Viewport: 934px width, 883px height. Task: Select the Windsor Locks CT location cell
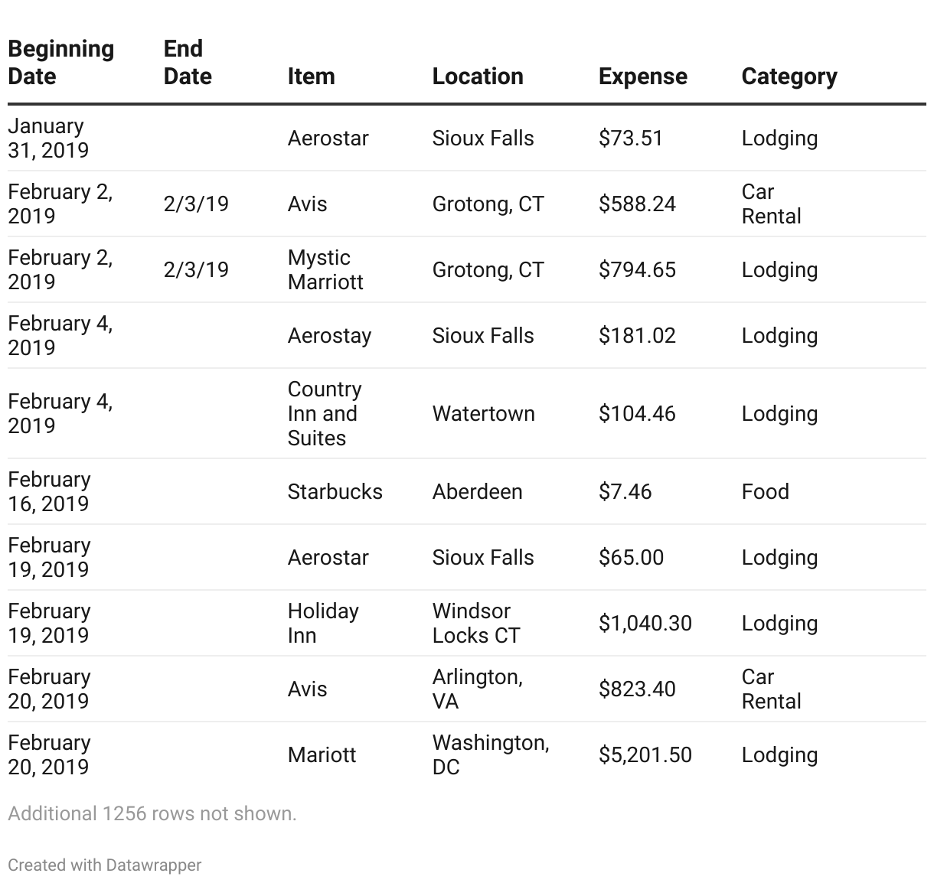pos(475,623)
